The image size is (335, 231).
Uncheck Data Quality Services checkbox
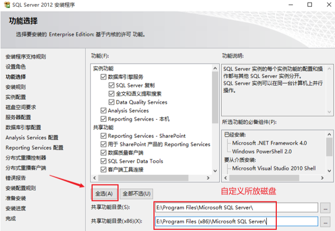[x=111, y=102]
